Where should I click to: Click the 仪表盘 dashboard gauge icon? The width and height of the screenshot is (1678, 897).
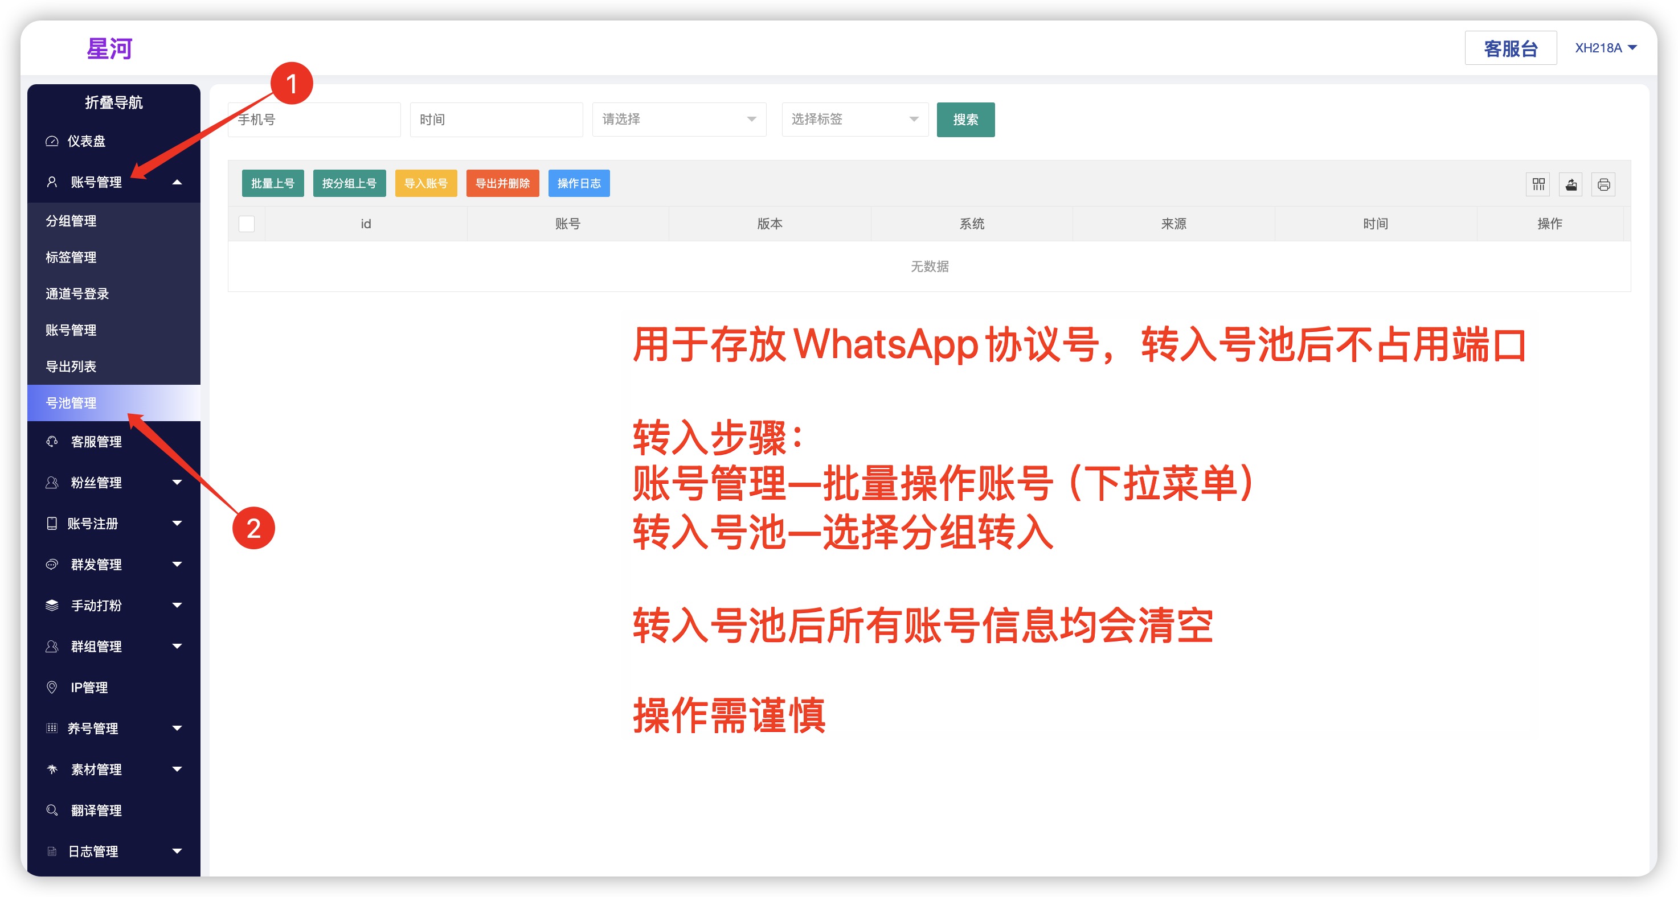[52, 141]
